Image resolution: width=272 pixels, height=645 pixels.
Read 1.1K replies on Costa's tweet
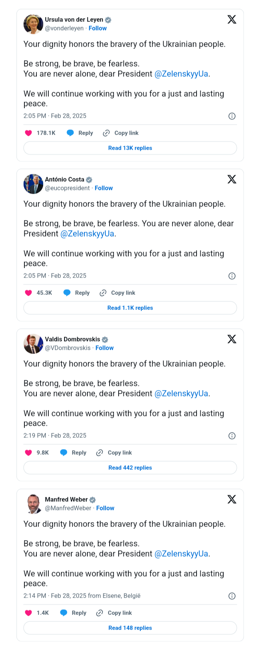(x=130, y=308)
